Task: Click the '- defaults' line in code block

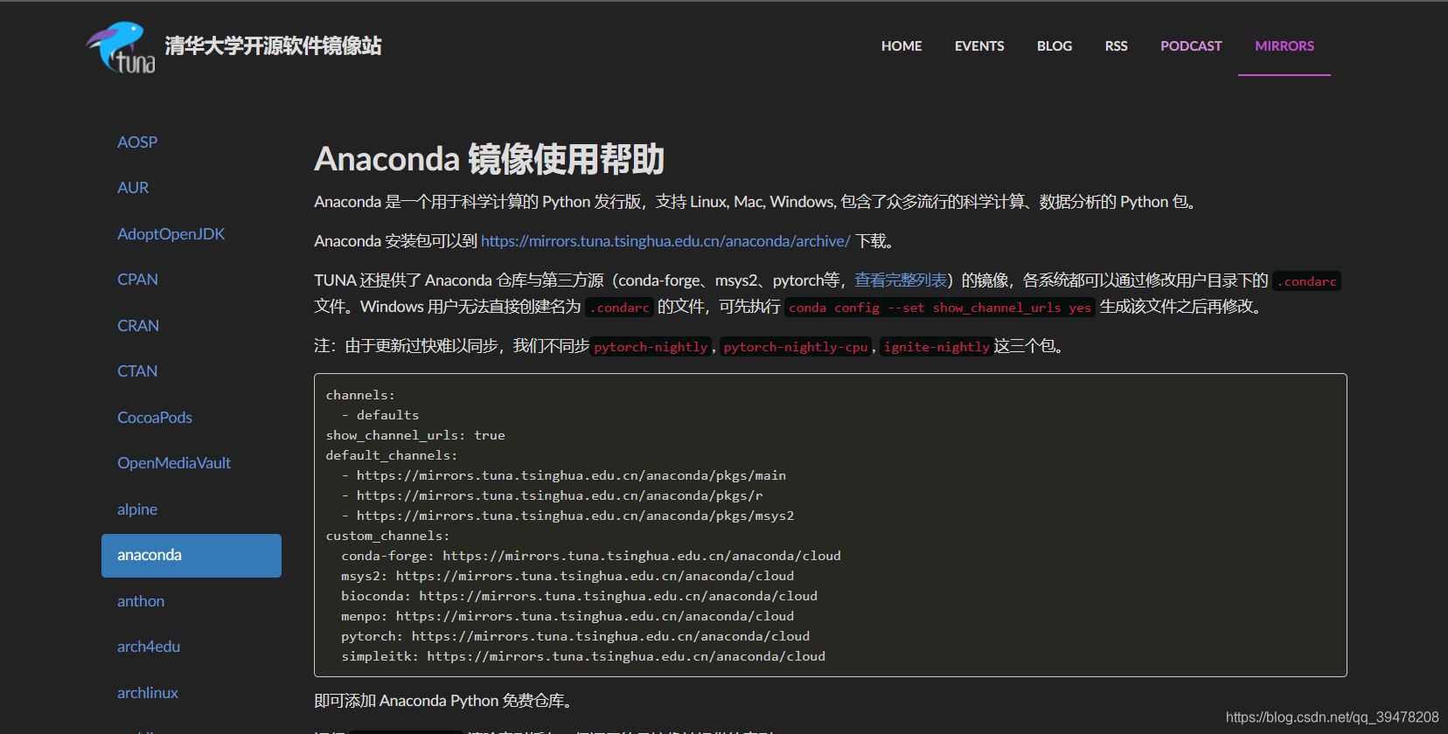Action: [x=380, y=415]
